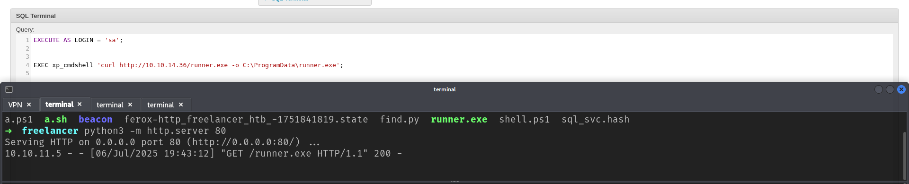This screenshot has width=909, height=184.
Task: Click beacon in the terminal listing
Action: click(x=96, y=120)
